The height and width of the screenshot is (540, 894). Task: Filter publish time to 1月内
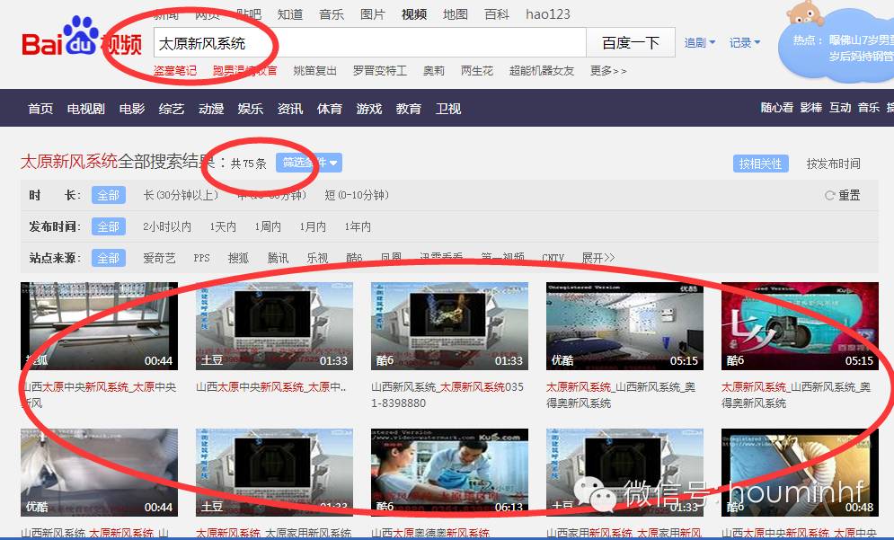pos(313,226)
